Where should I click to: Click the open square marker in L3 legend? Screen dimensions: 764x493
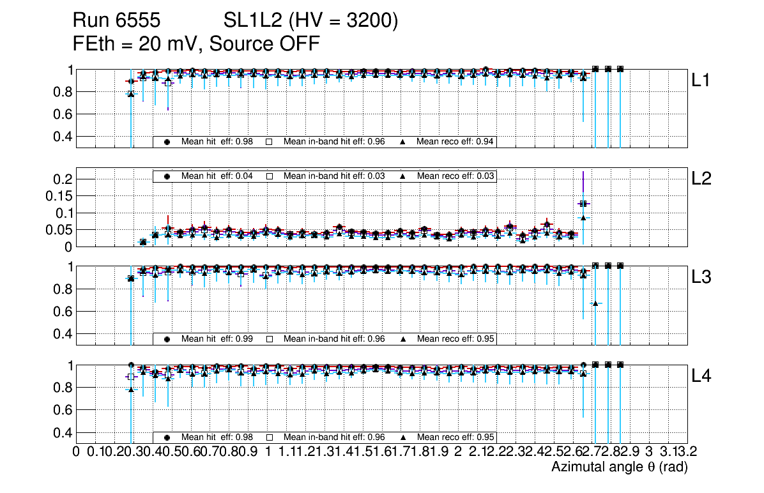(270, 339)
